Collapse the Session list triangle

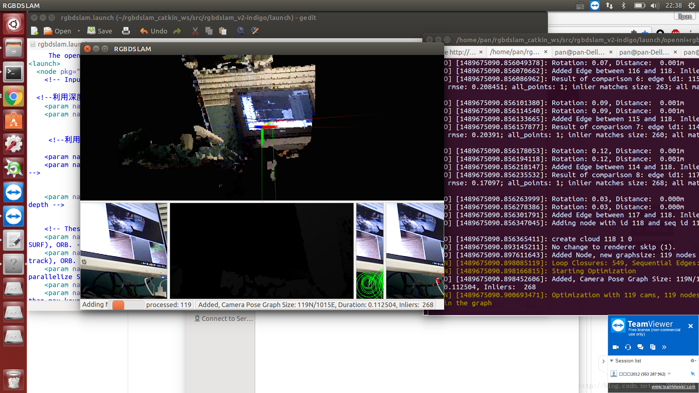coord(612,361)
